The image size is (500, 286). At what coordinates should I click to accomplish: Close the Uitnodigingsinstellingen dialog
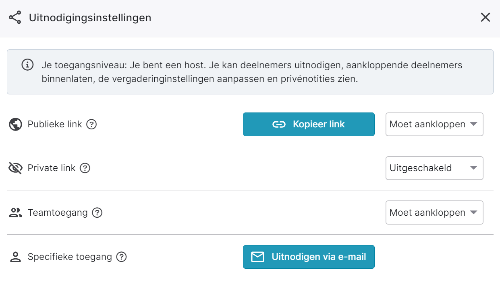coord(485,17)
